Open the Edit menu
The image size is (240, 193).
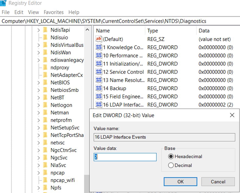click(19, 12)
